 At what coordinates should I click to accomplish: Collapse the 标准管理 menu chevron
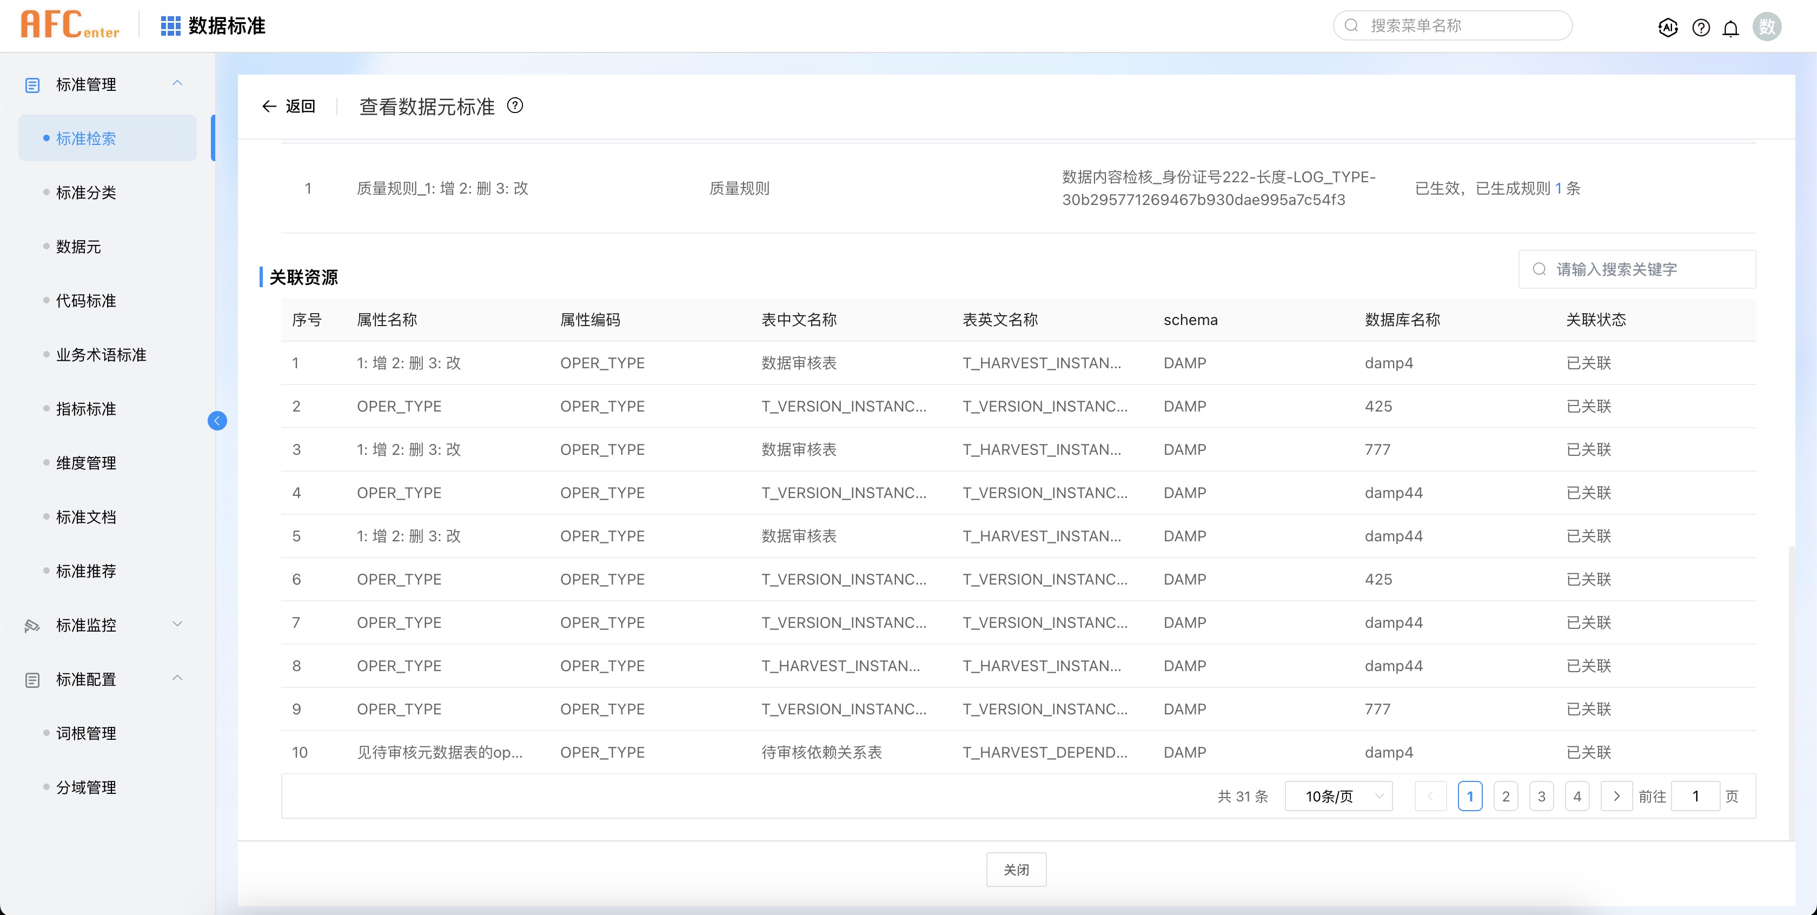pos(178,83)
